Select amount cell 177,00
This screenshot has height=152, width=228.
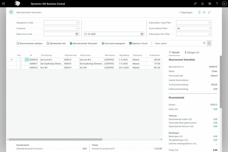(154, 63)
